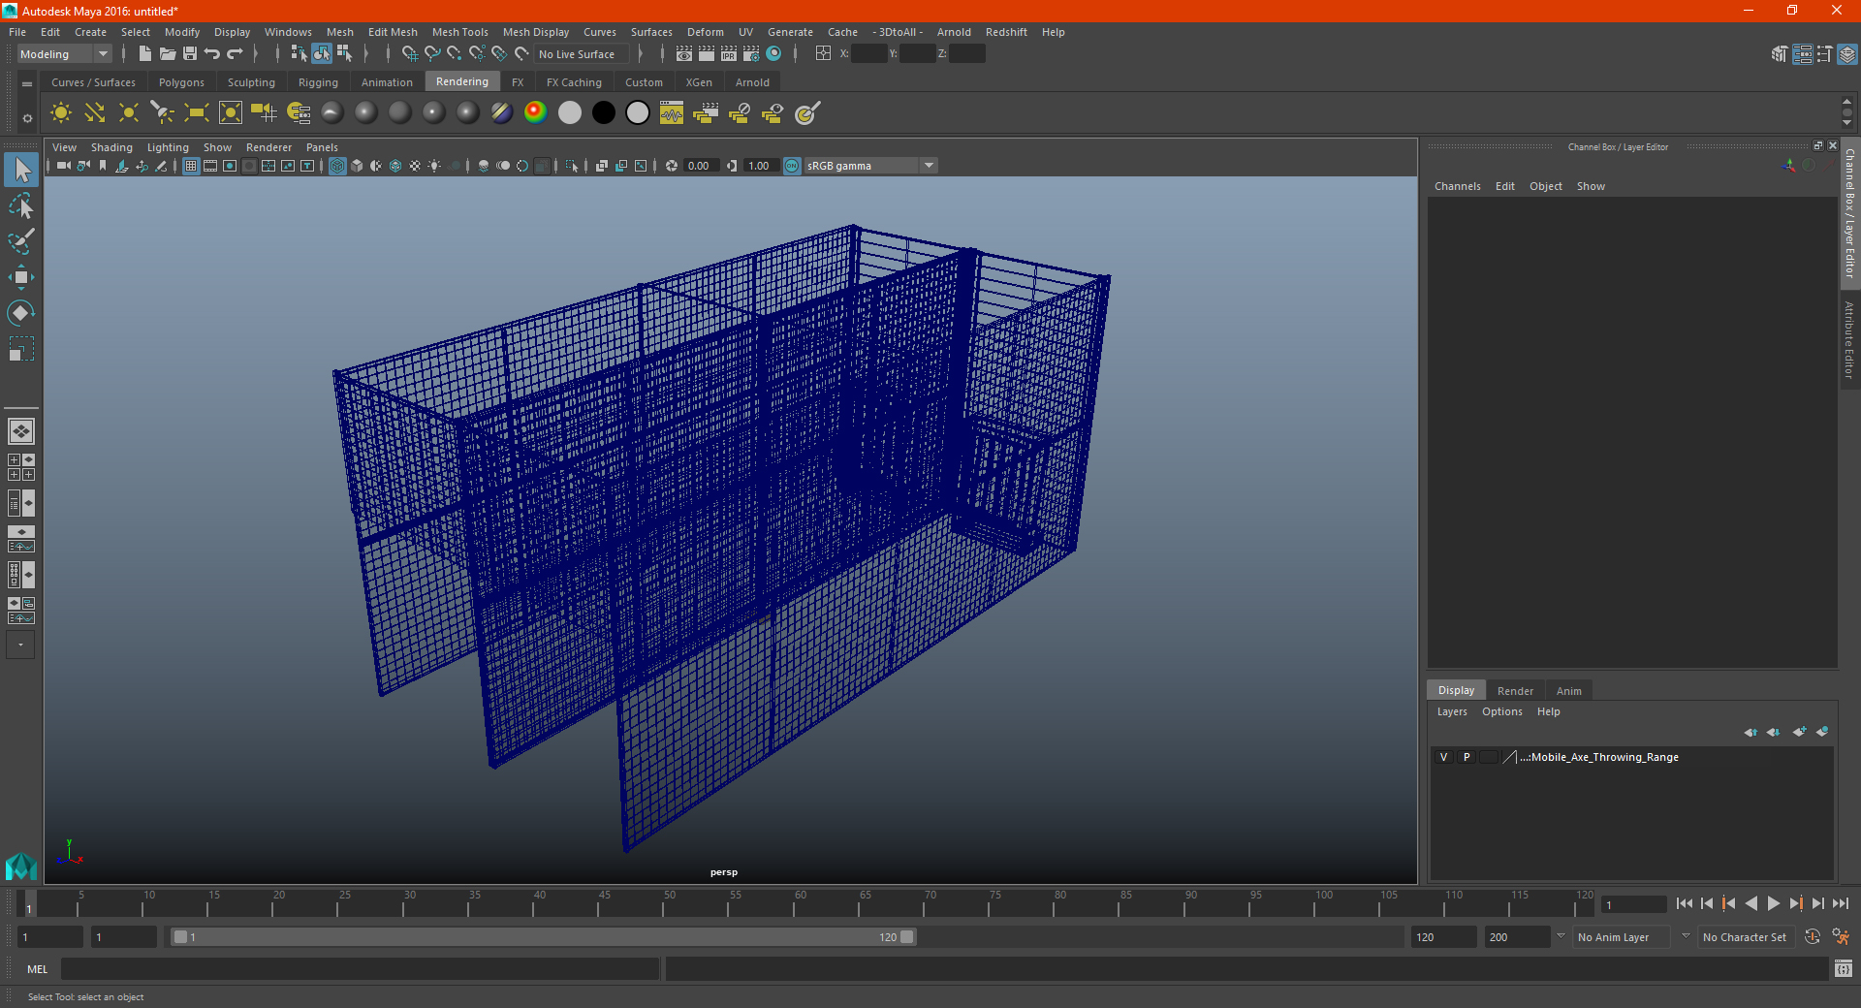
Task: Open the Shading viewport menu
Action: pyautogui.click(x=111, y=147)
